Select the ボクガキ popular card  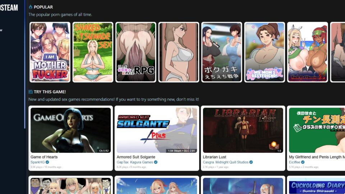click(222, 52)
